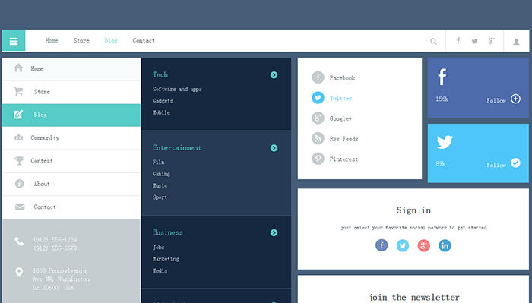
Task: Expand the Business category arrow
Action: [x=274, y=233]
